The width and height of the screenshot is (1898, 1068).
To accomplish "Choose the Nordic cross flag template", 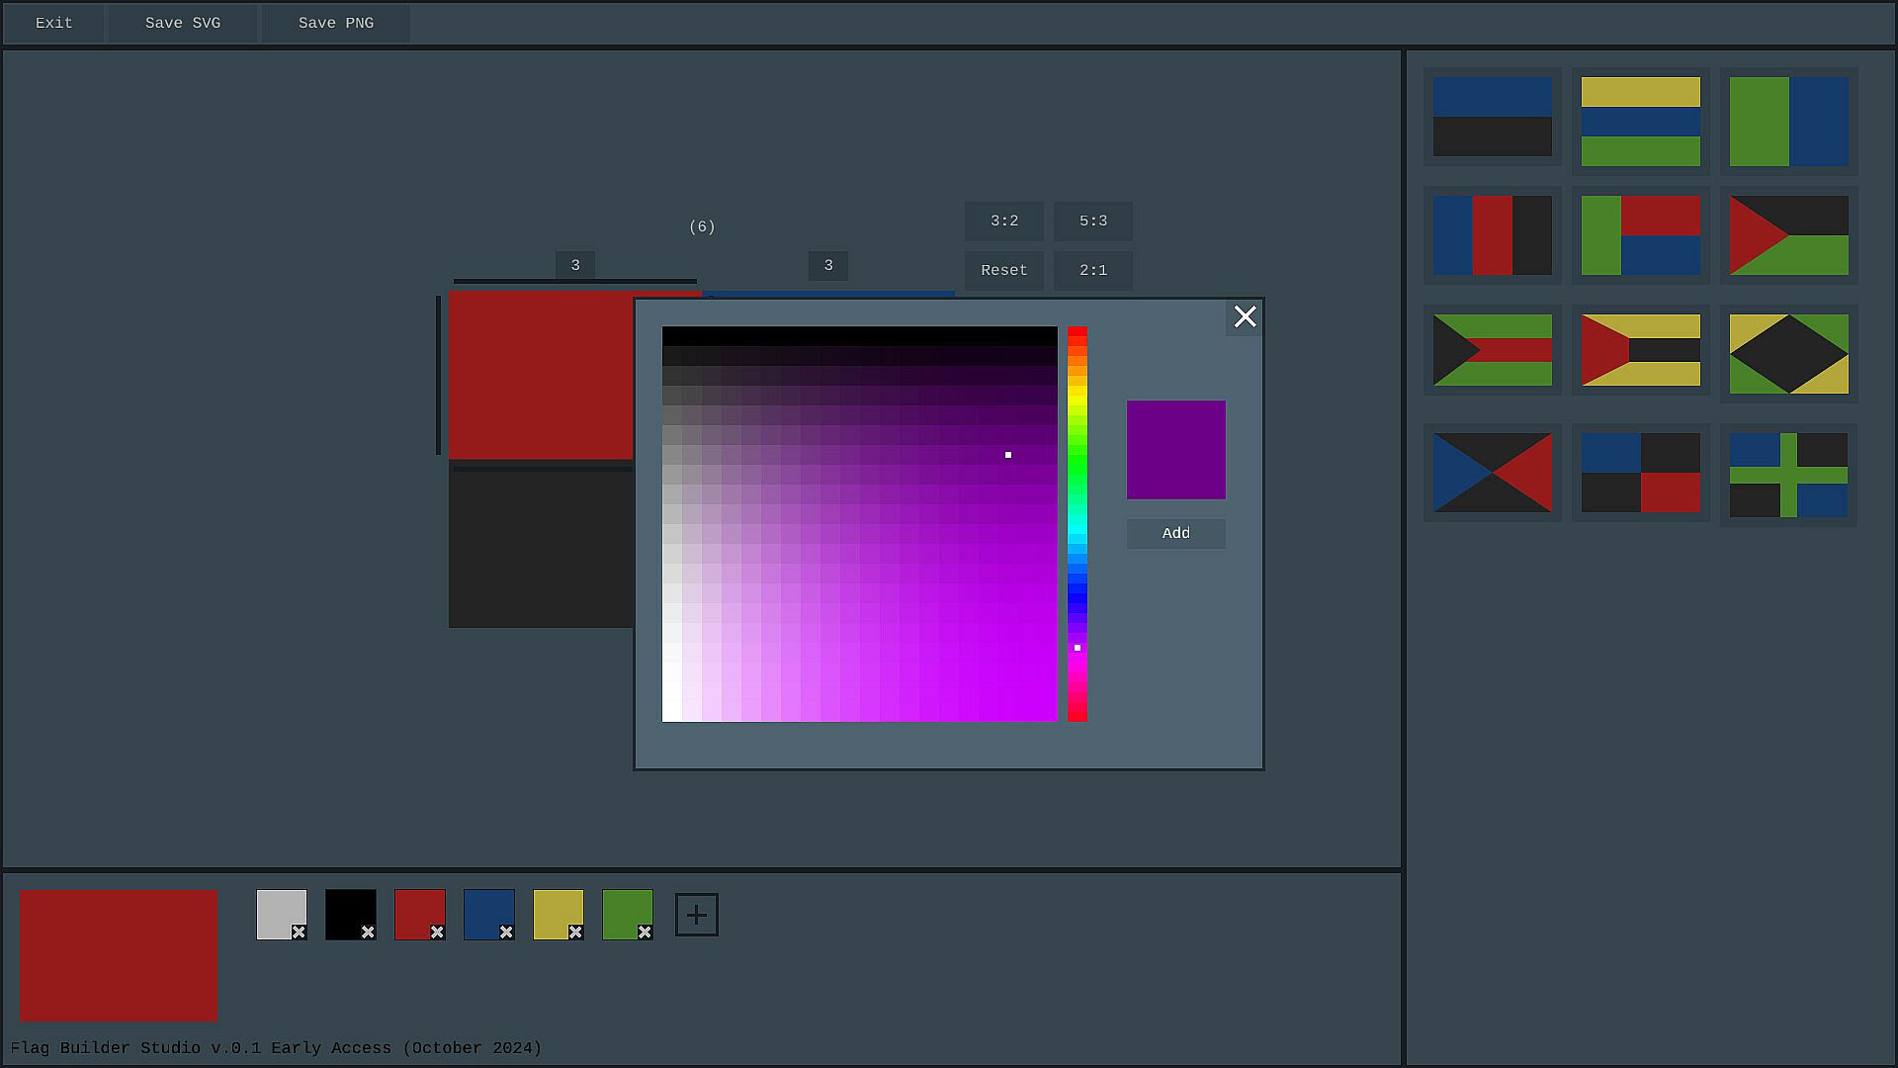I will coord(1788,476).
